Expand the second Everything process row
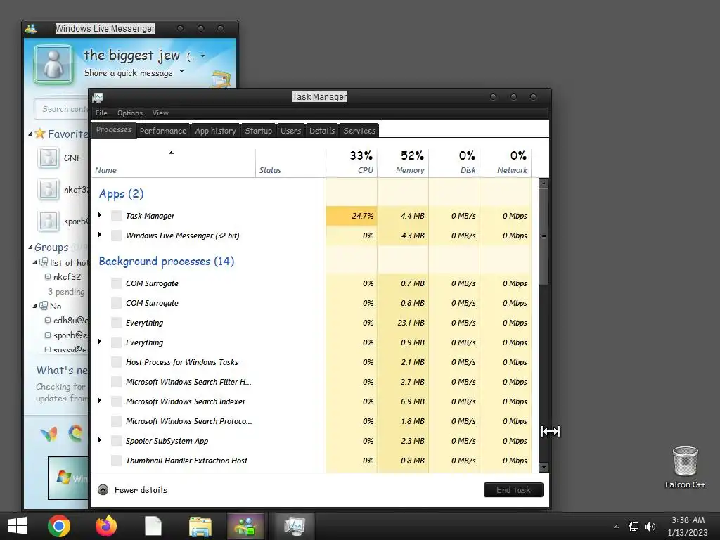720x540 pixels. (100, 342)
